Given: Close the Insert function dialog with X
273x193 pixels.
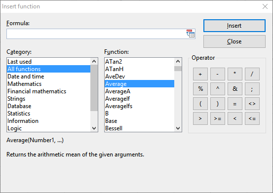Looking at the screenshot, I should tap(265, 6).
